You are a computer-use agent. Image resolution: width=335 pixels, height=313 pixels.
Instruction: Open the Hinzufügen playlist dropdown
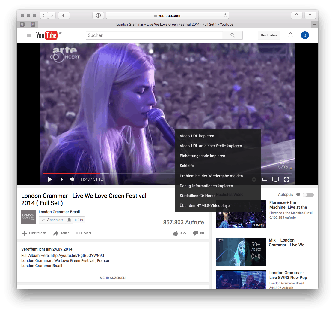(x=34, y=233)
